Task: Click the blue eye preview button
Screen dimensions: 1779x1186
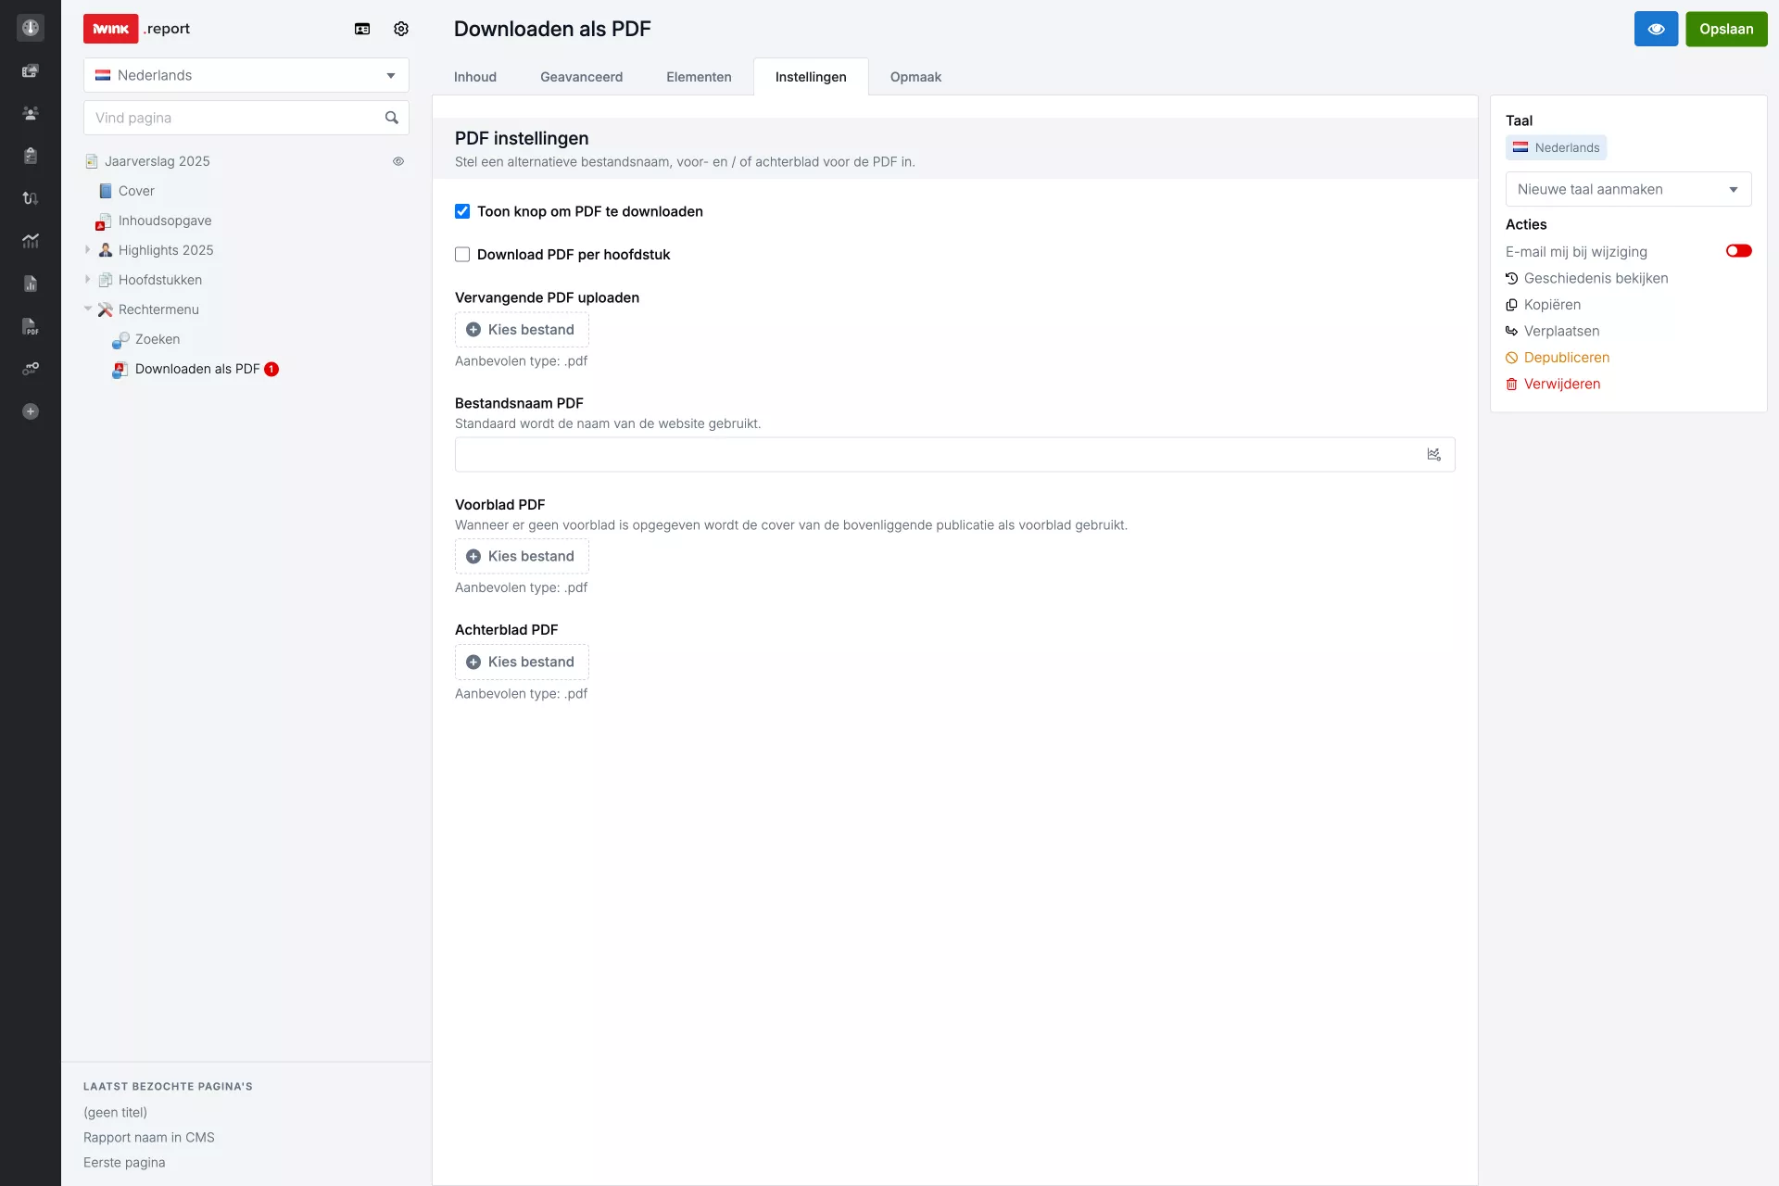Action: (x=1656, y=29)
